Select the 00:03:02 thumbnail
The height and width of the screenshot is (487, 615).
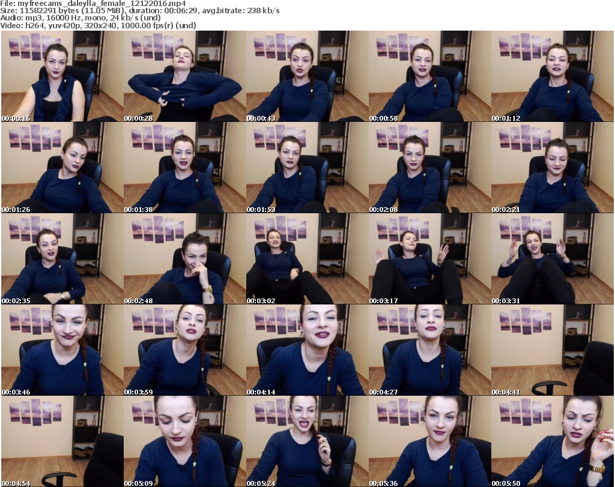click(307, 259)
